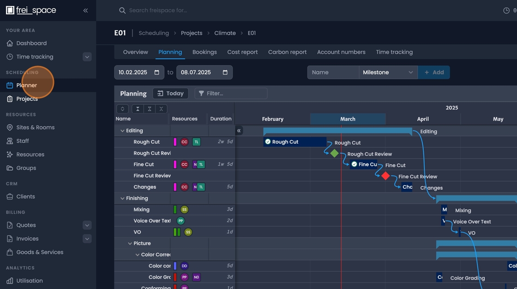The width and height of the screenshot is (517, 289).
Task: Click the SS avatar on the Mixing row
Action: coord(184,209)
